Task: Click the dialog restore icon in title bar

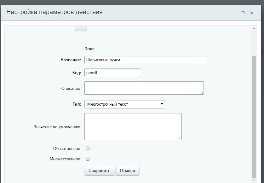Action: click(x=243, y=13)
